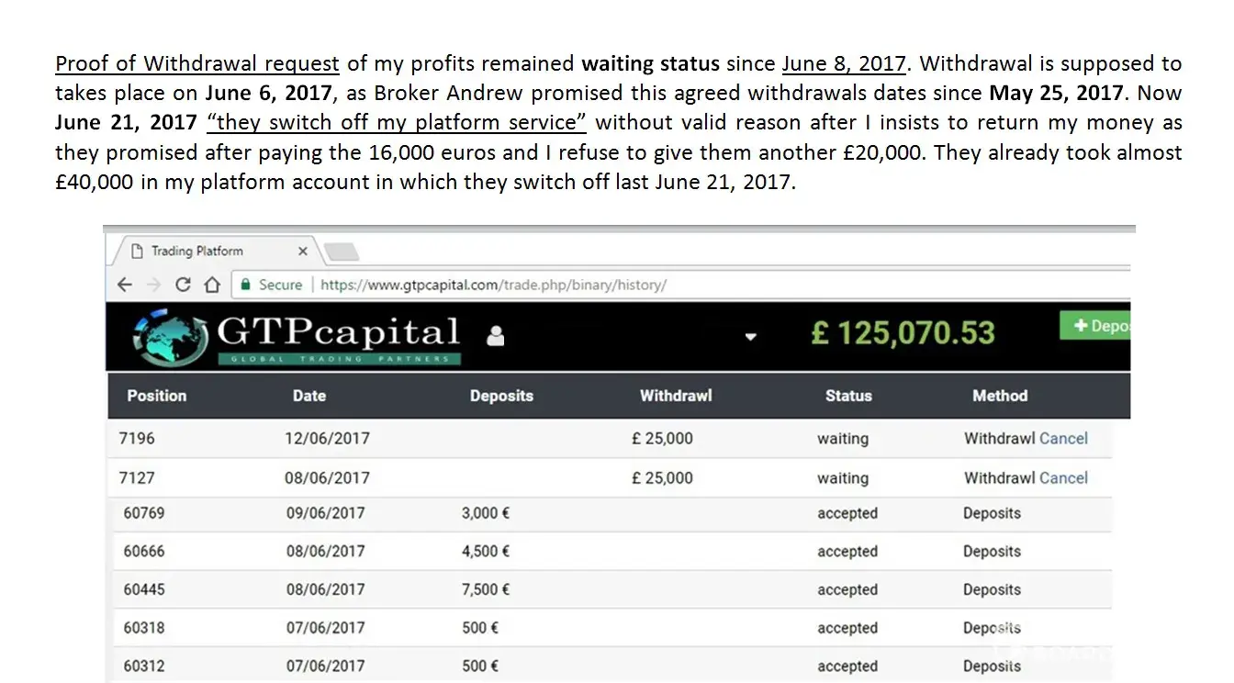Click the browser forward arrow

pos(153,285)
